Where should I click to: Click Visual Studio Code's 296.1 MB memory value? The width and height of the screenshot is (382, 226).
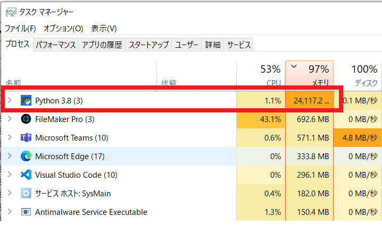313,175
